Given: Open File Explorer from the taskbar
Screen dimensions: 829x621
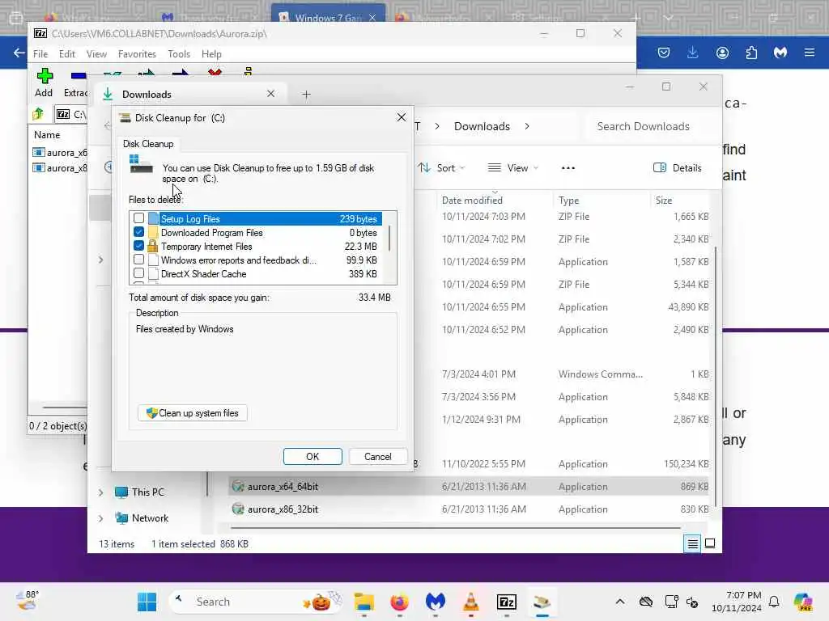Looking at the screenshot, I should [363, 602].
